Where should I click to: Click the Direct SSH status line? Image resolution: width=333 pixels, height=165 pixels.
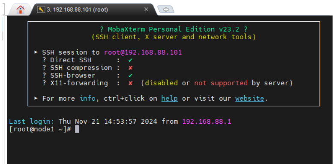[87, 60]
